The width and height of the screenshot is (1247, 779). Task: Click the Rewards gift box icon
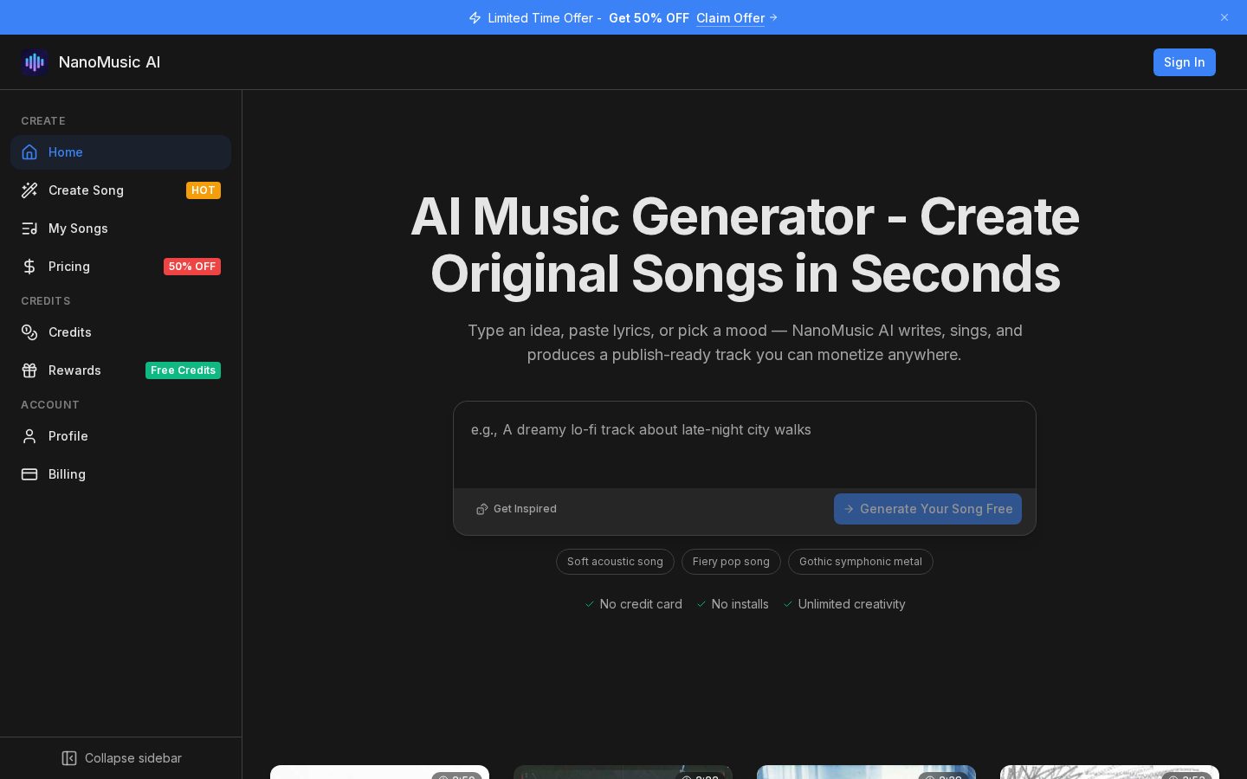[x=29, y=370]
